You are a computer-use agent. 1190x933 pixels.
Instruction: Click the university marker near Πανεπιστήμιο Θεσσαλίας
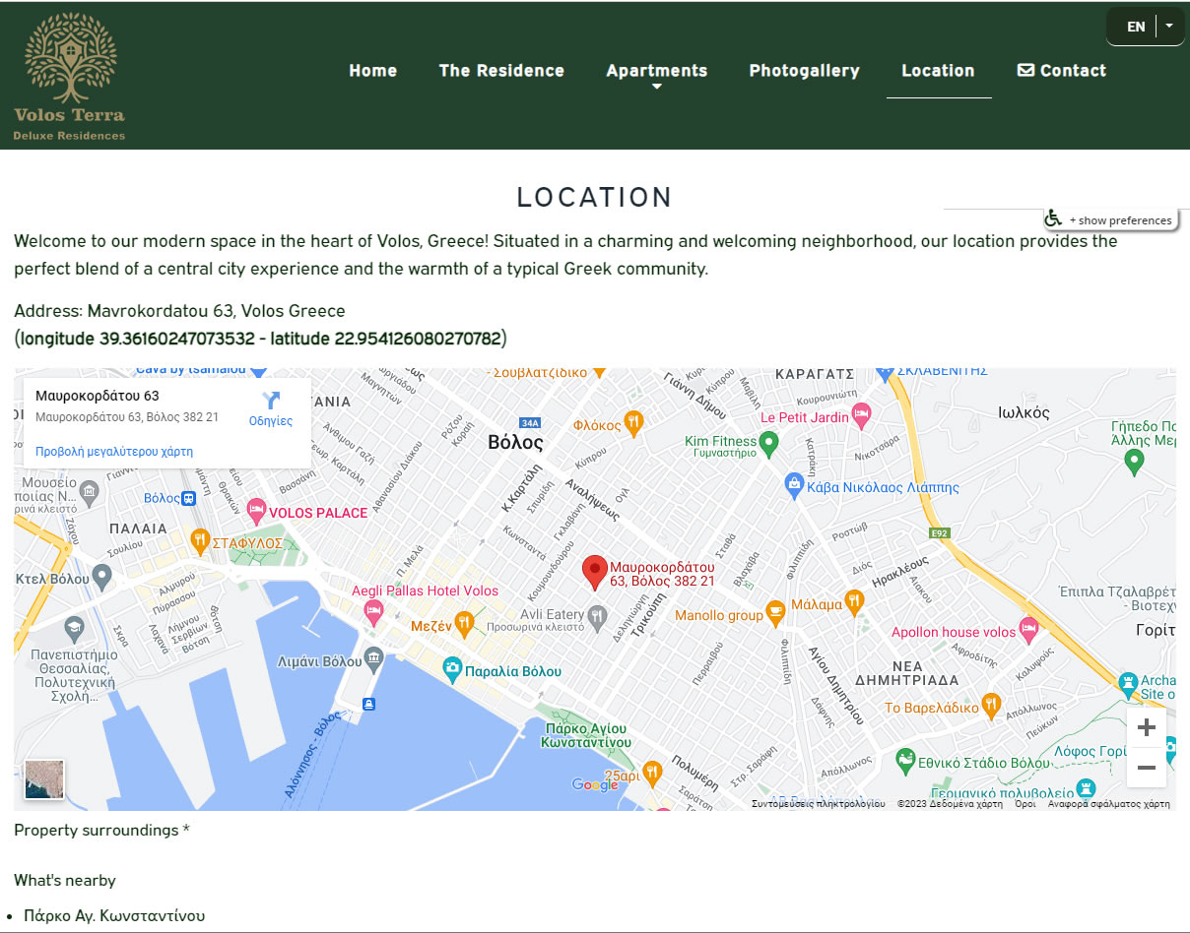(74, 629)
